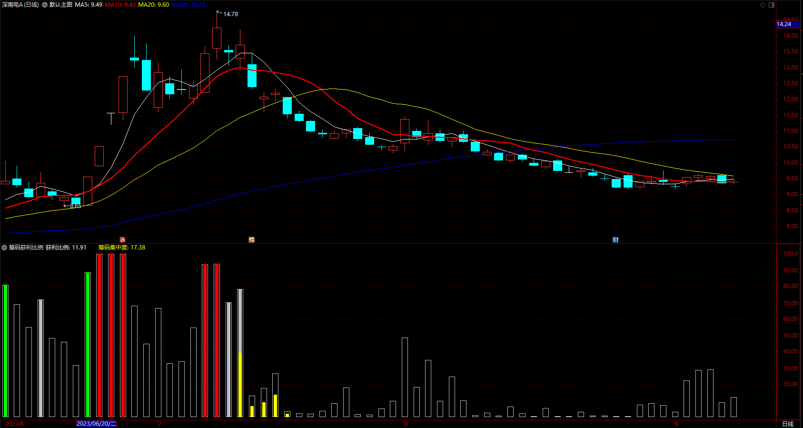Select the MA20: 9.60 indicator label

(154, 5)
